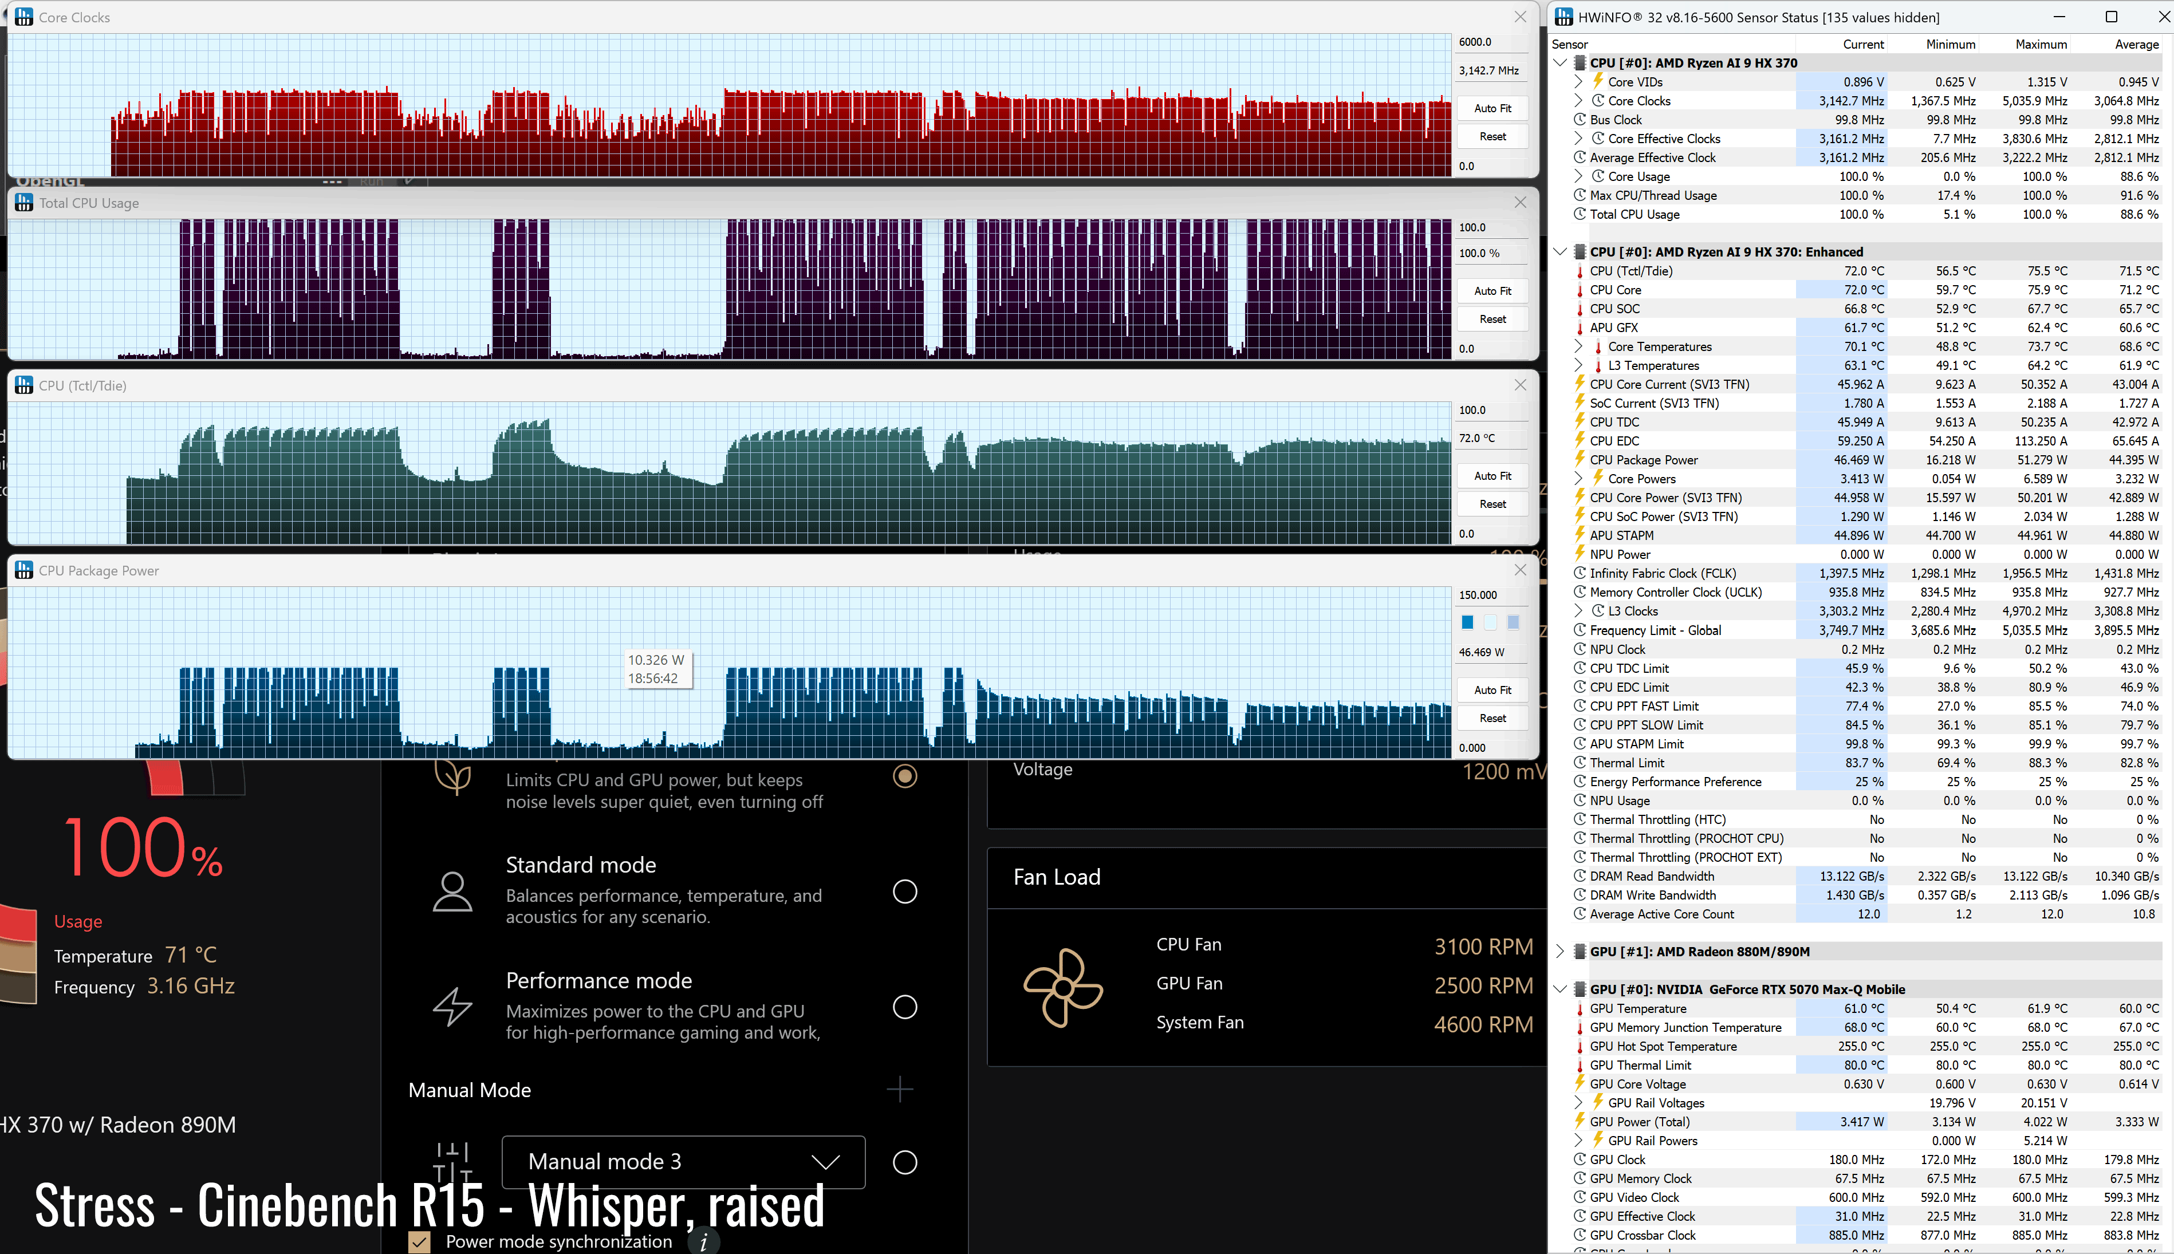Image resolution: width=2174 pixels, height=1254 pixels.
Task: Click the 150.000 maximum value field in CPU Package Power graph
Action: [x=1492, y=595]
